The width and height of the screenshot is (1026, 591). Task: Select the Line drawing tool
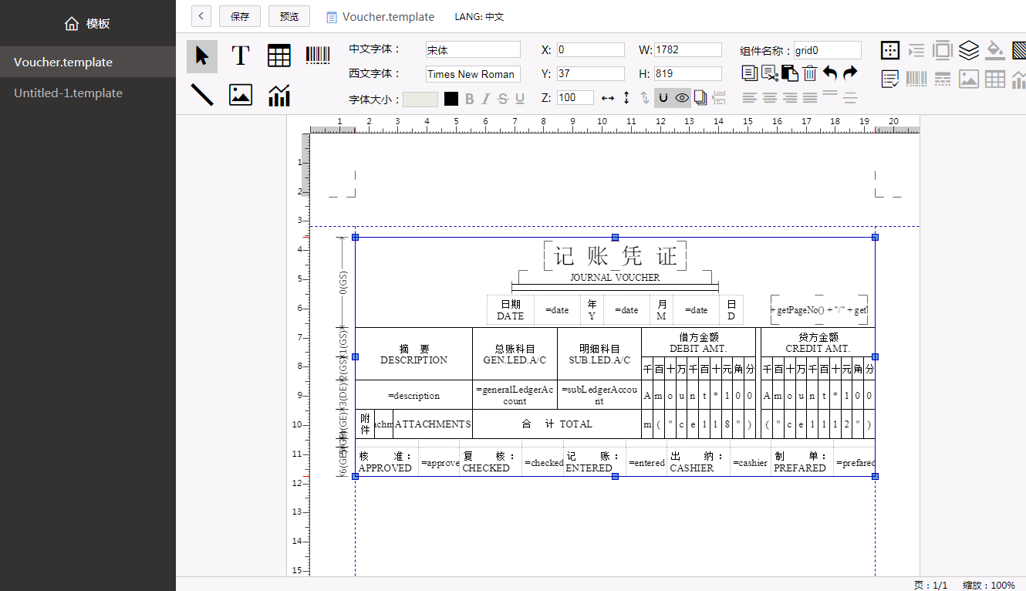pyautogui.click(x=202, y=95)
